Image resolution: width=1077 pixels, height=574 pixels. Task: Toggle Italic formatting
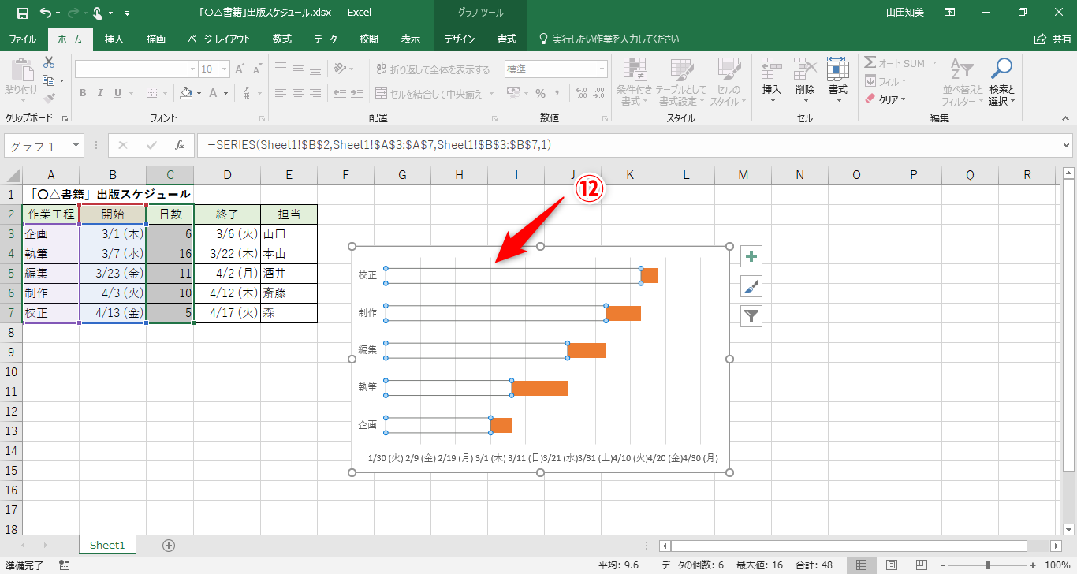[100, 93]
